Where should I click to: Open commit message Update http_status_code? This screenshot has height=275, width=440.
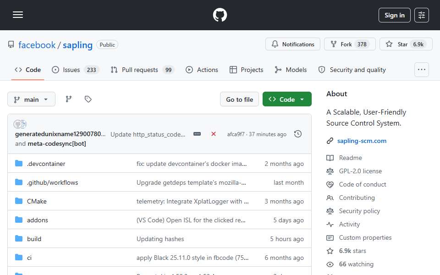coord(148,134)
